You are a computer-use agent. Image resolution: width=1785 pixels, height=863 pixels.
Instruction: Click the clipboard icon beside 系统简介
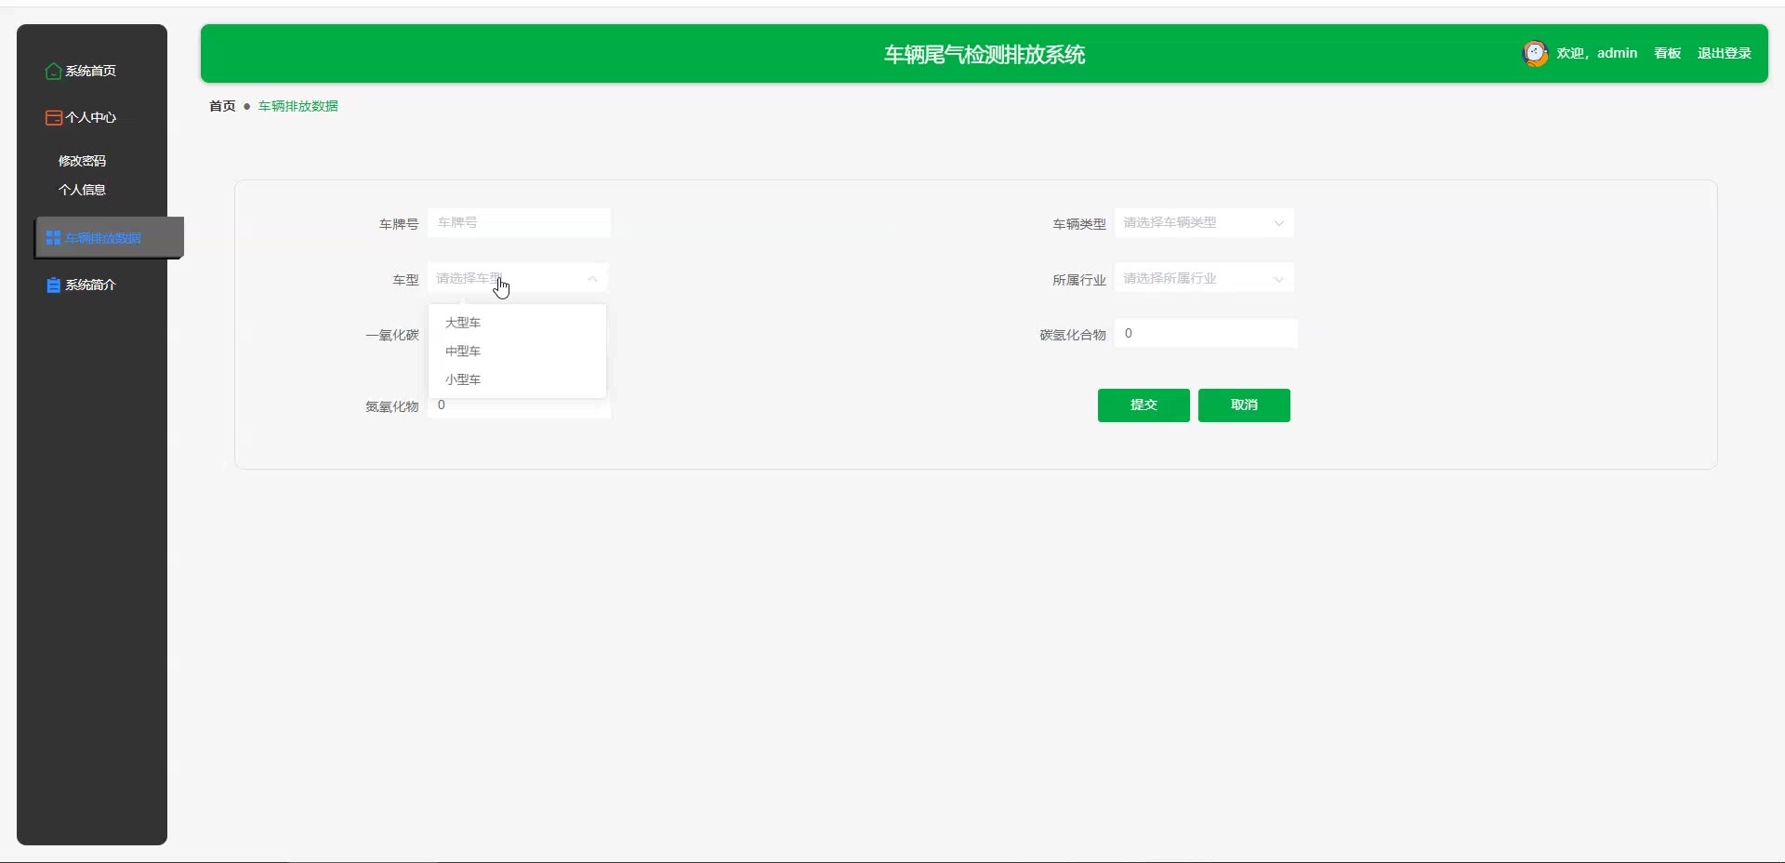click(53, 285)
